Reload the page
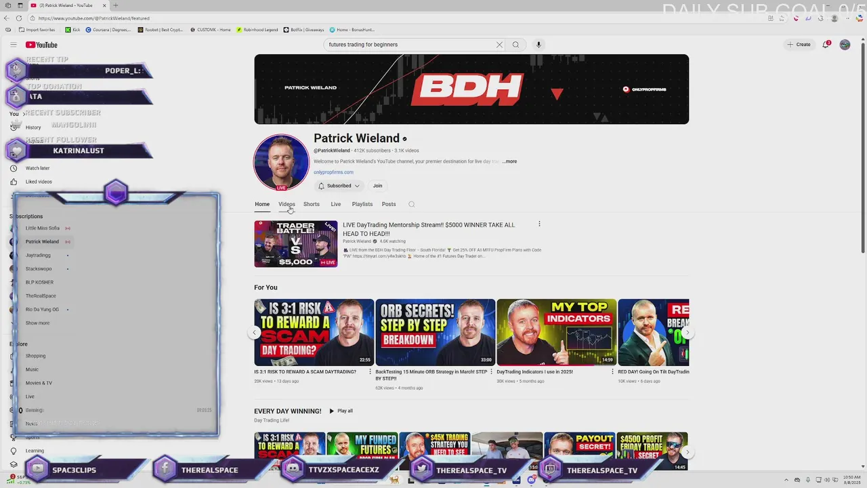This screenshot has height=488, width=867. coord(18,18)
